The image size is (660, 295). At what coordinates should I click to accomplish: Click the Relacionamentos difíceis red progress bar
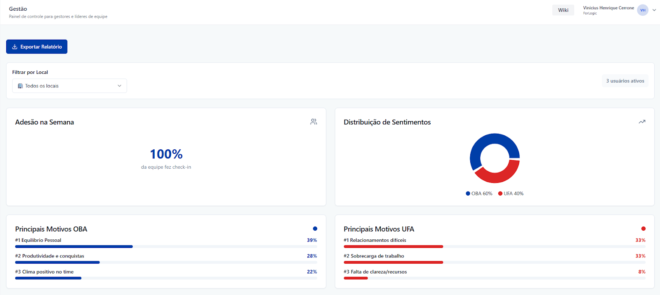coord(393,247)
